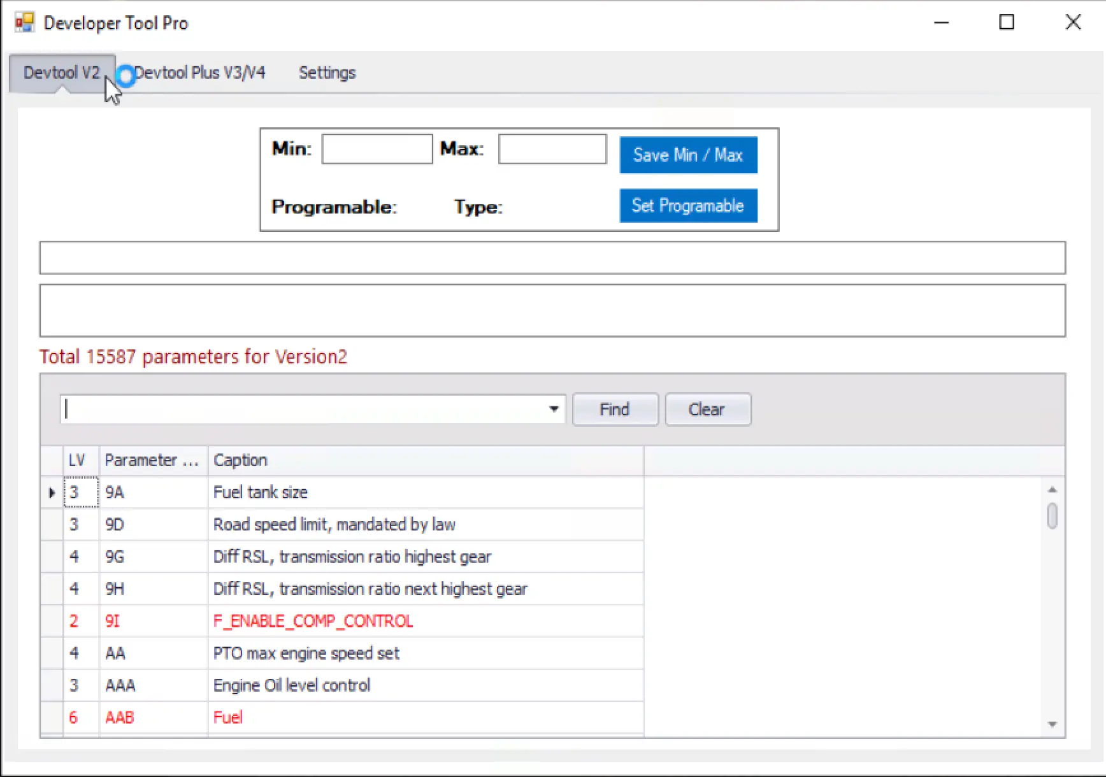Click the Clear button
This screenshot has width=1106, height=777.
coord(707,409)
